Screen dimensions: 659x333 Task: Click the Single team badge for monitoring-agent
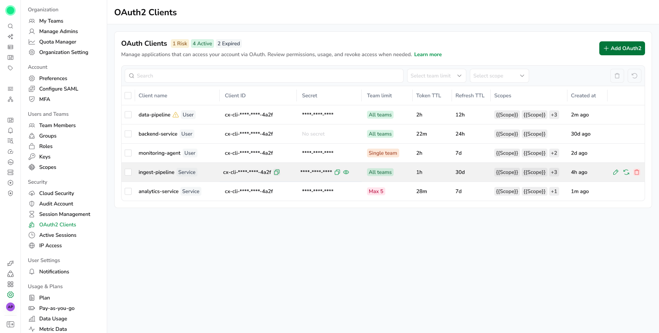pyautogui.click(x=383, y=153)
